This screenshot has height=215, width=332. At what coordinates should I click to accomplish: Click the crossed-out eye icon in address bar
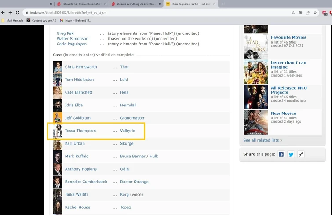pos(300,12)
